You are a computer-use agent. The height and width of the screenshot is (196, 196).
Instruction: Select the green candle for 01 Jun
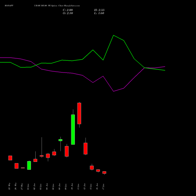(x=29, y=165)
